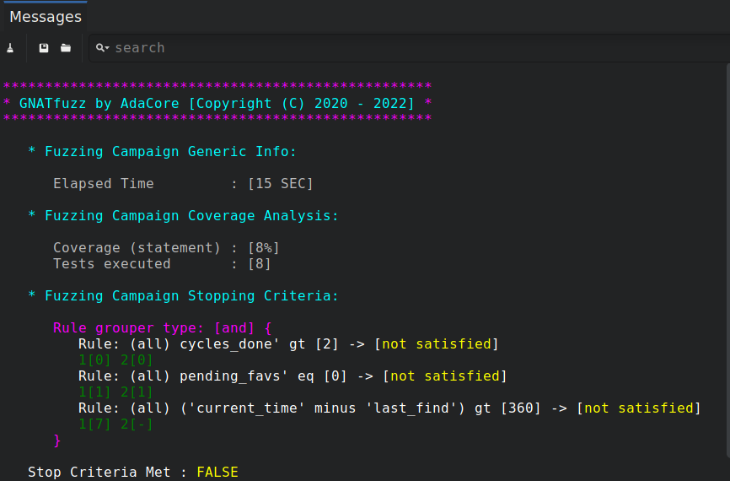Click the current_time minus last_find rule
Image resolution: width=730 pixels, height=481 pixels.
[389, 408]
